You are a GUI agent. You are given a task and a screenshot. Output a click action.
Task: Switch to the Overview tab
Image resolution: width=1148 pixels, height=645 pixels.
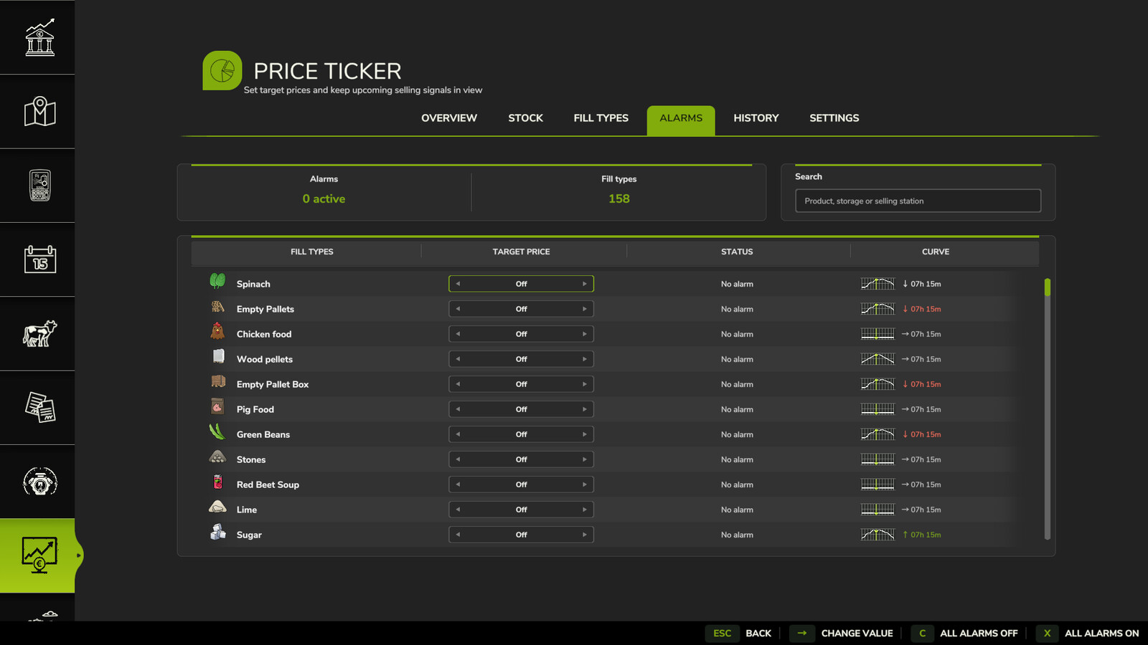[x=449, y=118]
